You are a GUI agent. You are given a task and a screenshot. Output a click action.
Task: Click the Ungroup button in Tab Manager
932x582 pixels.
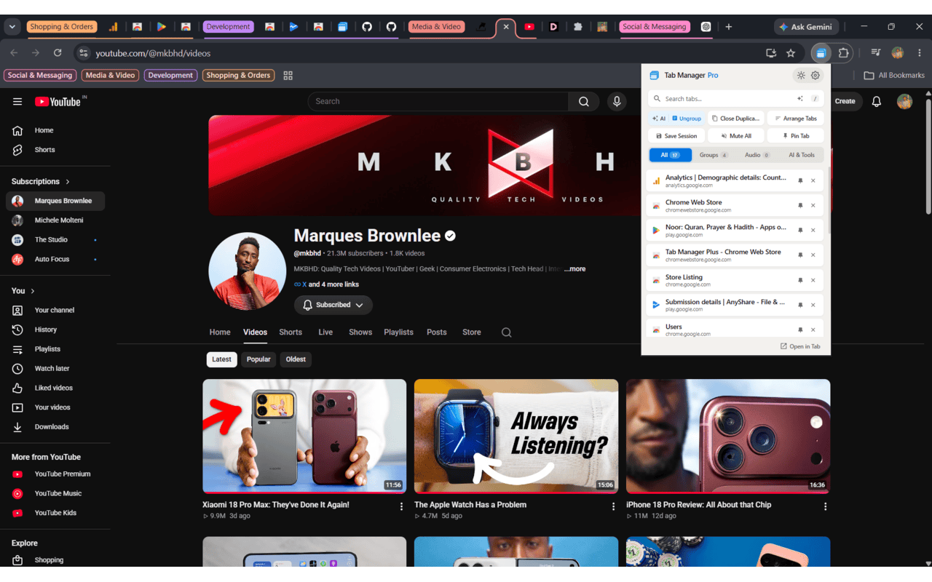click(687, 118)
